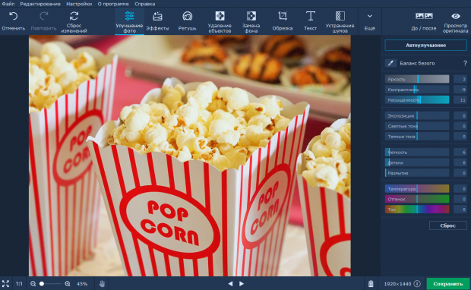Image resolution: width=471 pixels, height=290 pixels.
Task: Click the green Сохранить button
Action: pos(448,284)
